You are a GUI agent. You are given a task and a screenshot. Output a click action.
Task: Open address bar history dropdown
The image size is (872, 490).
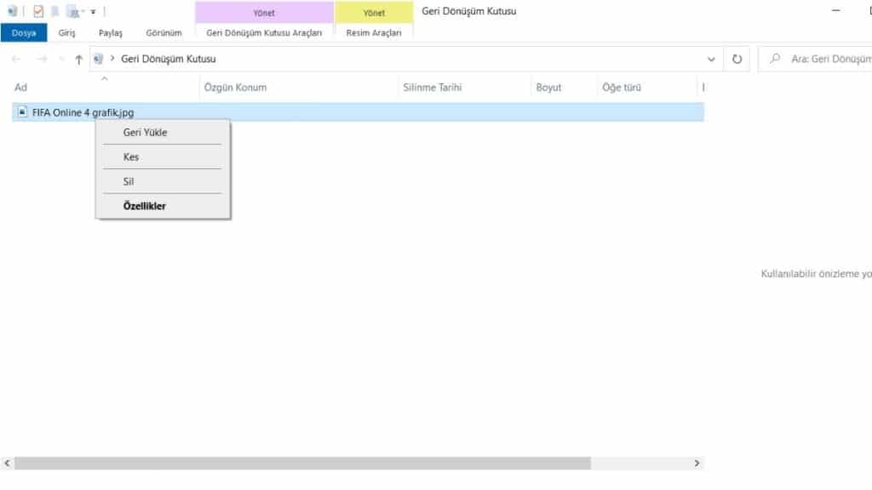(711, 59)
